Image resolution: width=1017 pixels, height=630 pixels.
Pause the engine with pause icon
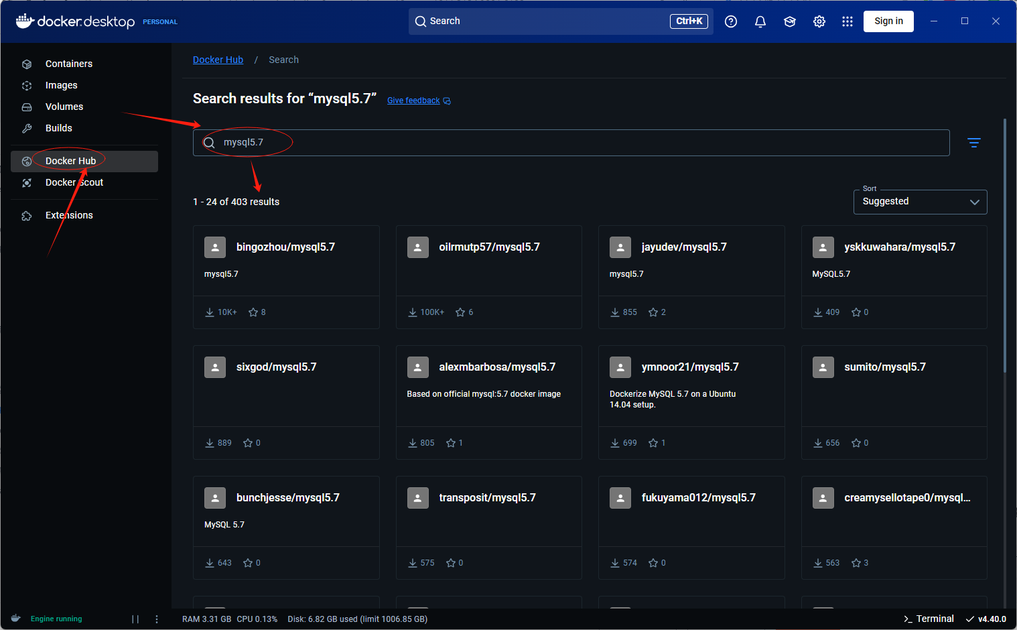coord(135,619)
